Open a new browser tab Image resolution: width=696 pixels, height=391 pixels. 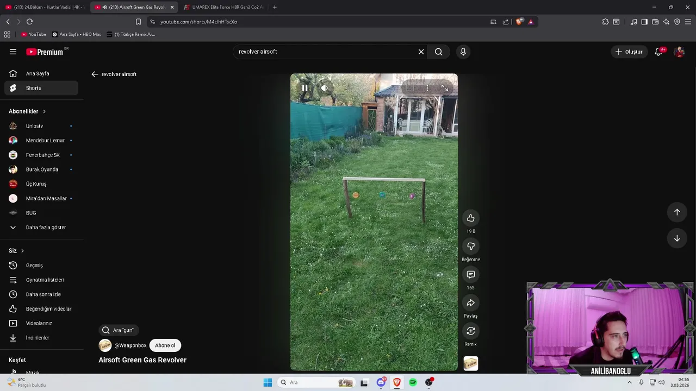coord(275,7)
